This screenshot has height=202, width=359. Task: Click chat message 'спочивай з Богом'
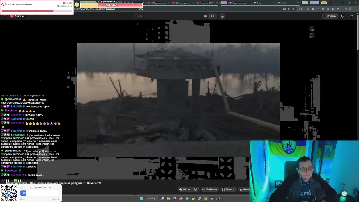point(37,131)
